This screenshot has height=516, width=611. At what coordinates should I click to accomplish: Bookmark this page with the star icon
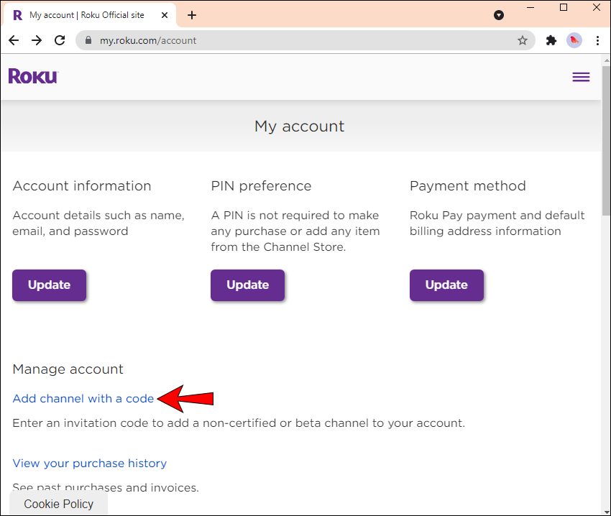coord(523,41)
